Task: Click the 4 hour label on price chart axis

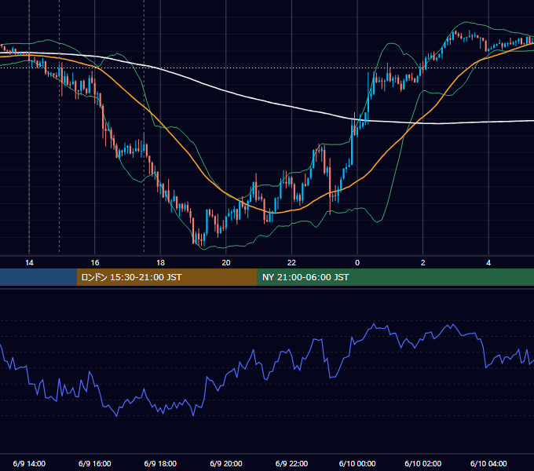Action: [488, 263]
